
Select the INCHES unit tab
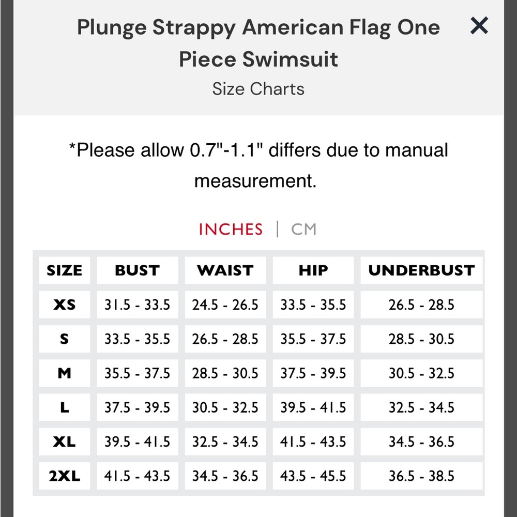pos(231,229)
